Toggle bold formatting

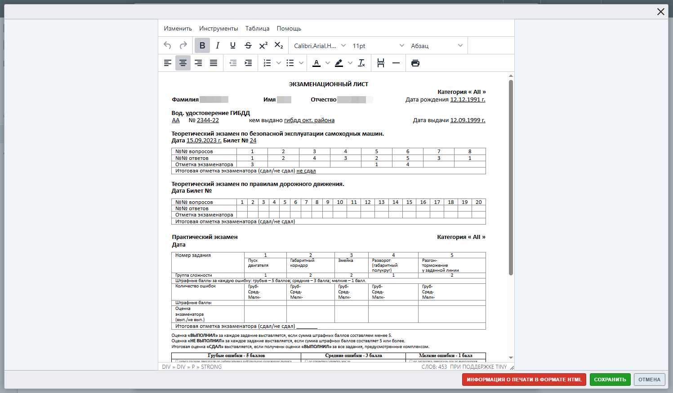pyautogui.click(x=202, y=45)
